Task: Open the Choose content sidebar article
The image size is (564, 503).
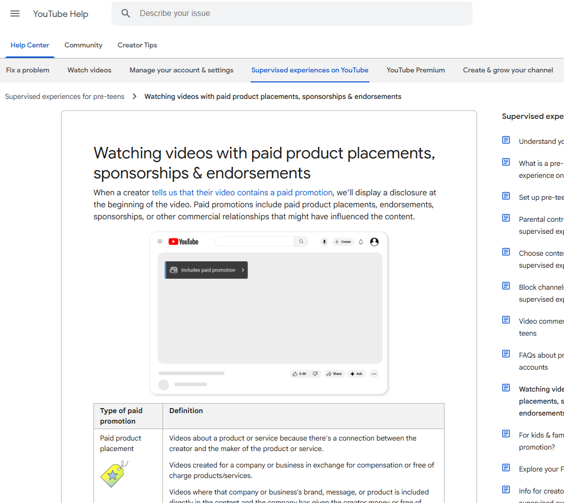Action: coord(541,259)
